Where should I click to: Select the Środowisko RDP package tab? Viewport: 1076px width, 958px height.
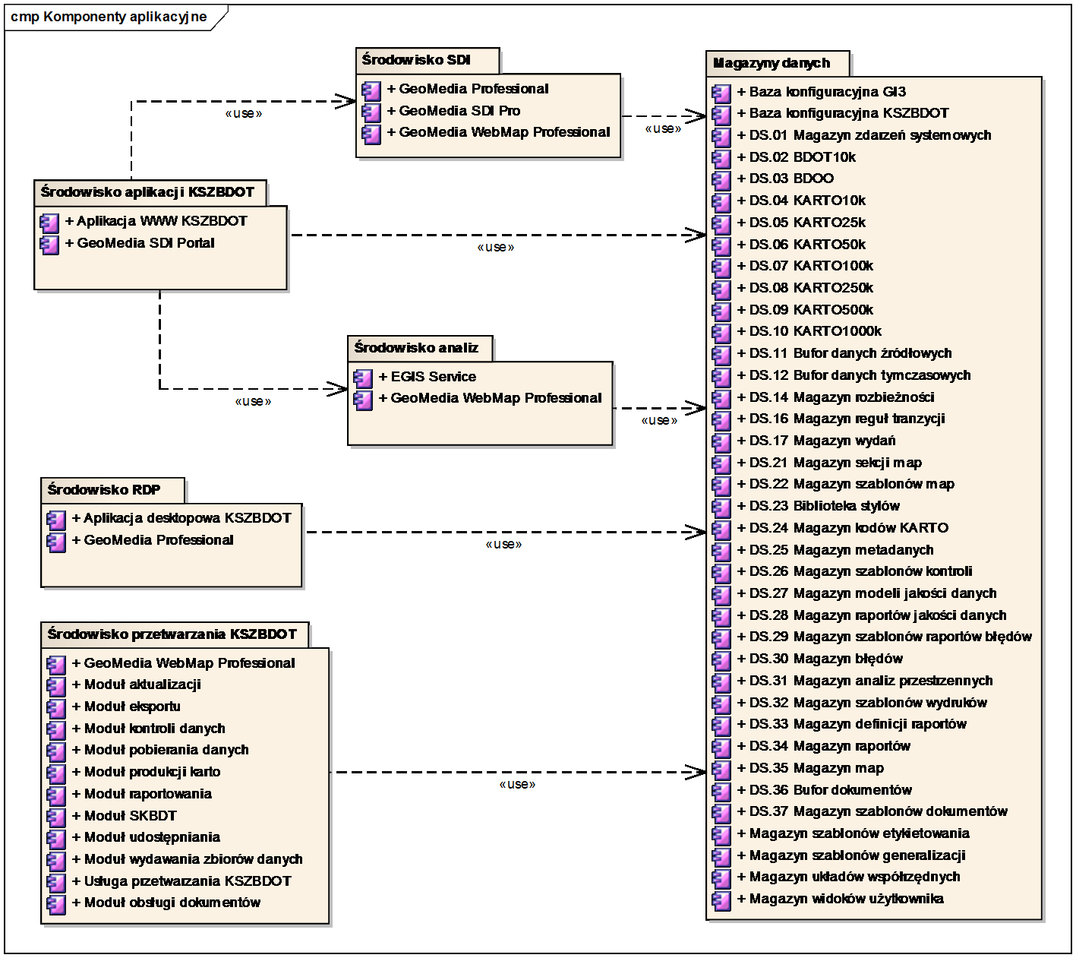tap(113, 490)
